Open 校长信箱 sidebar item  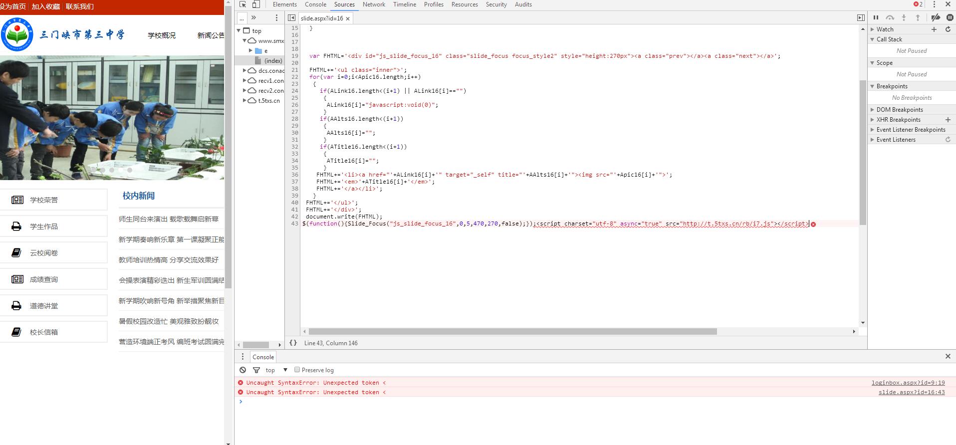53,332
